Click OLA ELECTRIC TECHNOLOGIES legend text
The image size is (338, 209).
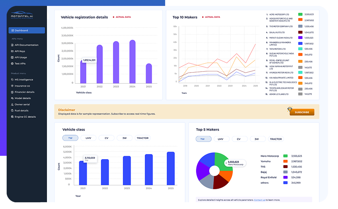click(x=283, y=84)
